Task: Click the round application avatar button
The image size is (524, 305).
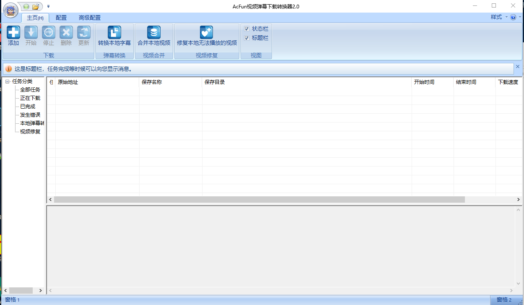Action: point(10,10)
